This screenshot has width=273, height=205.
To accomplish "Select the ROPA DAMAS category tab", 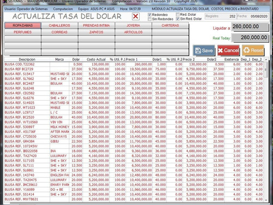I will pos(23,26).
